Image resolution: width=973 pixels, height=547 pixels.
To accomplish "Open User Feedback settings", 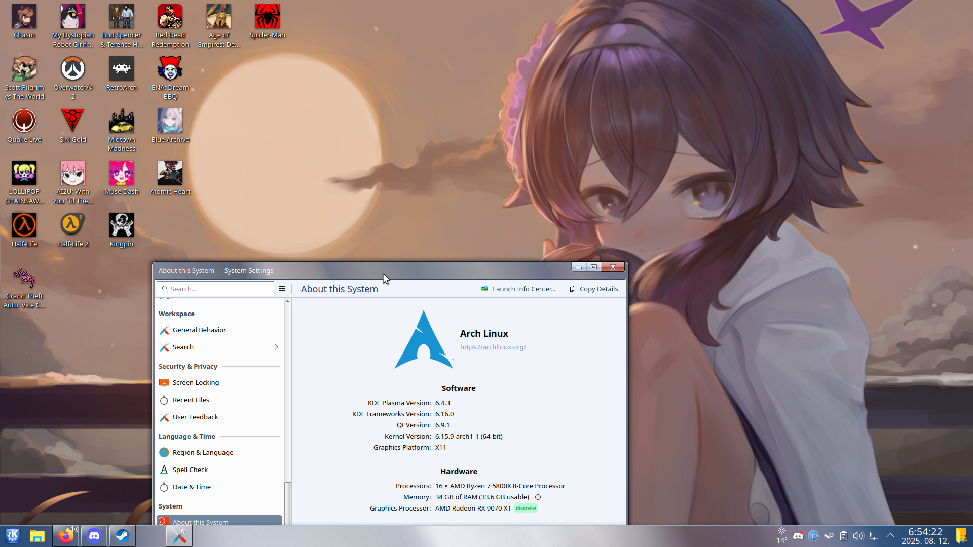I will click(219, 417).
